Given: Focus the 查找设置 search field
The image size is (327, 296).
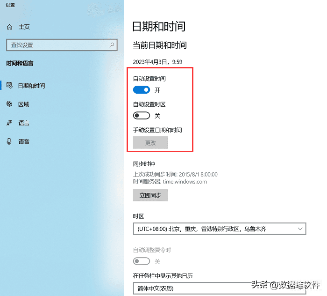Looking at the screenshot, I should (x=62, y=45).
